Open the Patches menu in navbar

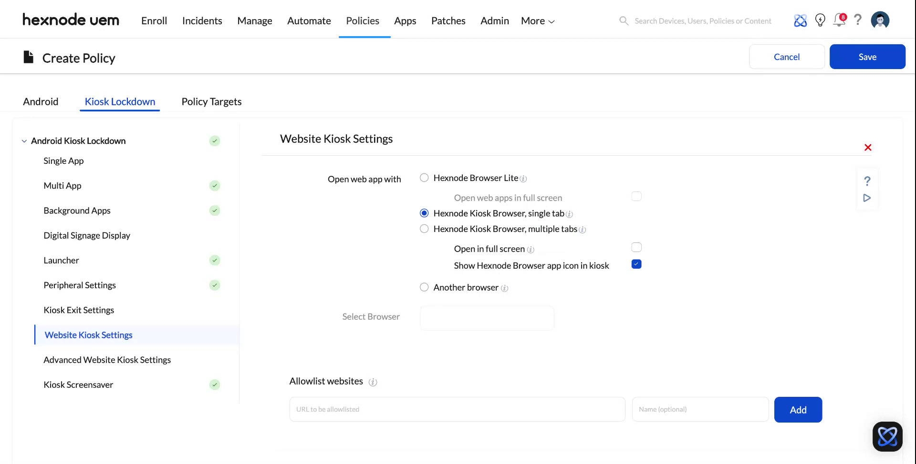click(448, 20)
